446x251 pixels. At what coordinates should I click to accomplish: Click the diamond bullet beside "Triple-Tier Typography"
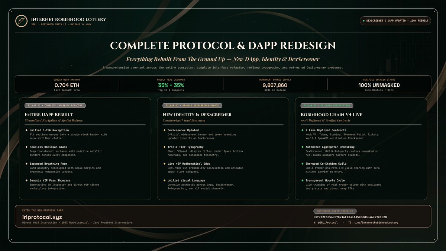(x=164, y=147)
